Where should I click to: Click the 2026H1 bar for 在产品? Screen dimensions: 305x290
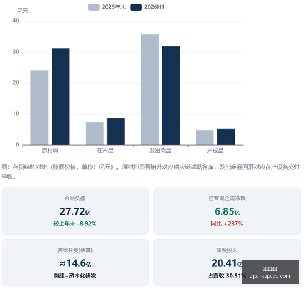pyautogui.click(x=116, y=132)
